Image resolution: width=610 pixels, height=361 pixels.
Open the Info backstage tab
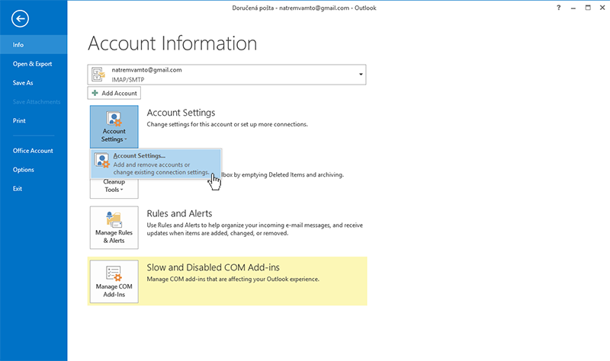point(34,45)
